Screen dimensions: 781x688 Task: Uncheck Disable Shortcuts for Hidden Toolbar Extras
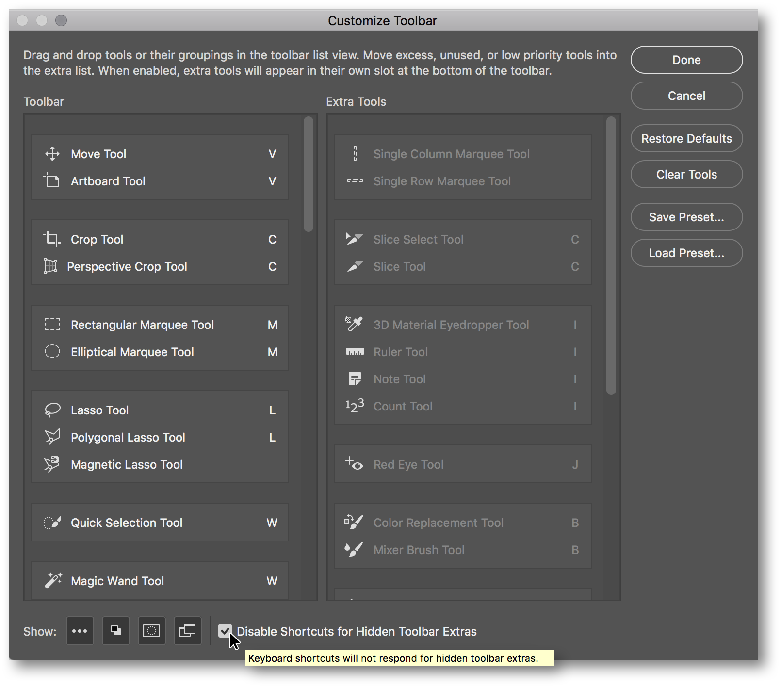pyautogui.click(x=225, y=631)
